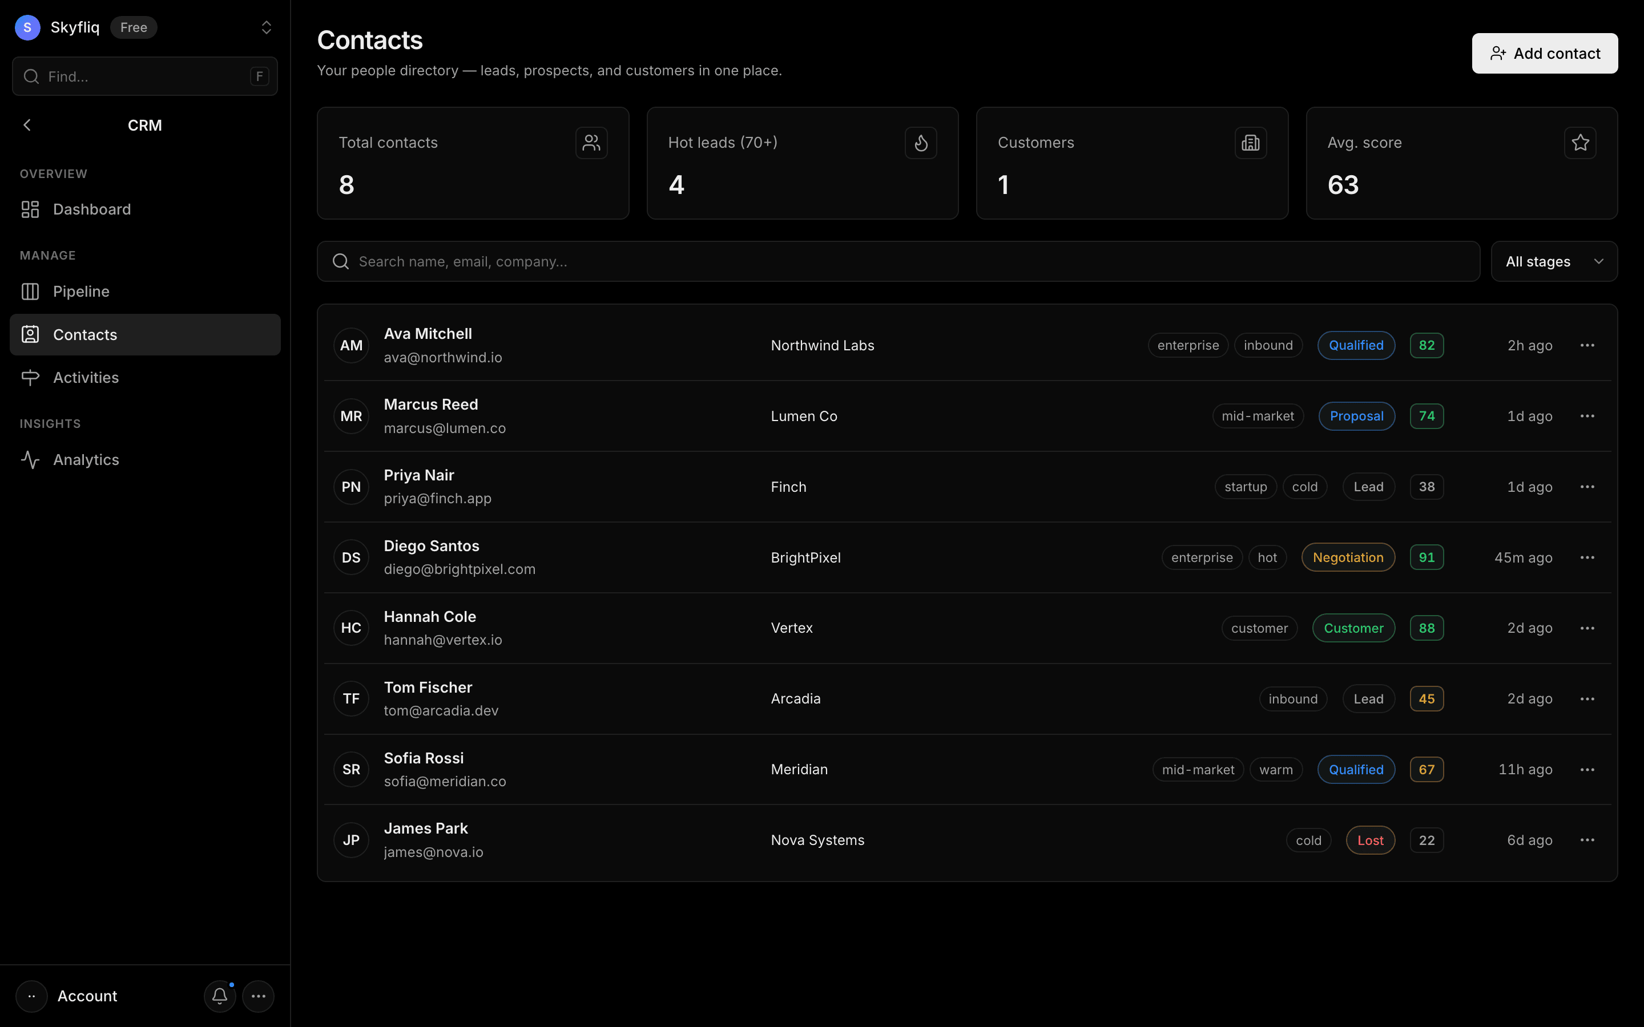This screenshot has height=1027, width=1644.
Task: Click the MR avatar for Marcus Reed
Action: pyautogui.click(x=351, y=416)
